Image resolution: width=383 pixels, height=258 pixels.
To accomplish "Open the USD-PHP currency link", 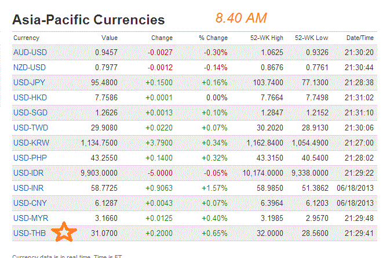I will [29, 158].
